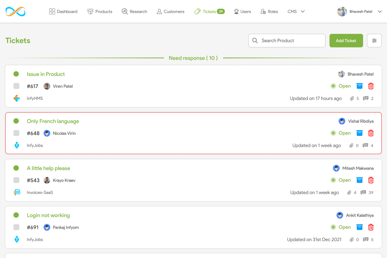Click the 'Need response ( 10 )' section heading
The image size is (387, 258).
(x=193, y=58)
